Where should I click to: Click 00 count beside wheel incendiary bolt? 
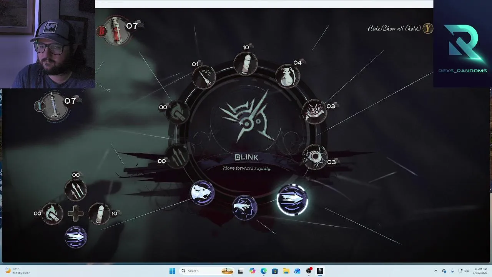[163, 107]
